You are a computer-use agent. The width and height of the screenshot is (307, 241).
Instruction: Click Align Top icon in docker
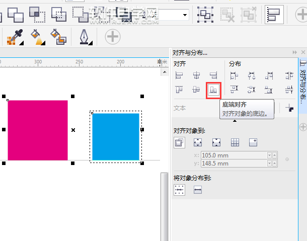pos(179,90)
